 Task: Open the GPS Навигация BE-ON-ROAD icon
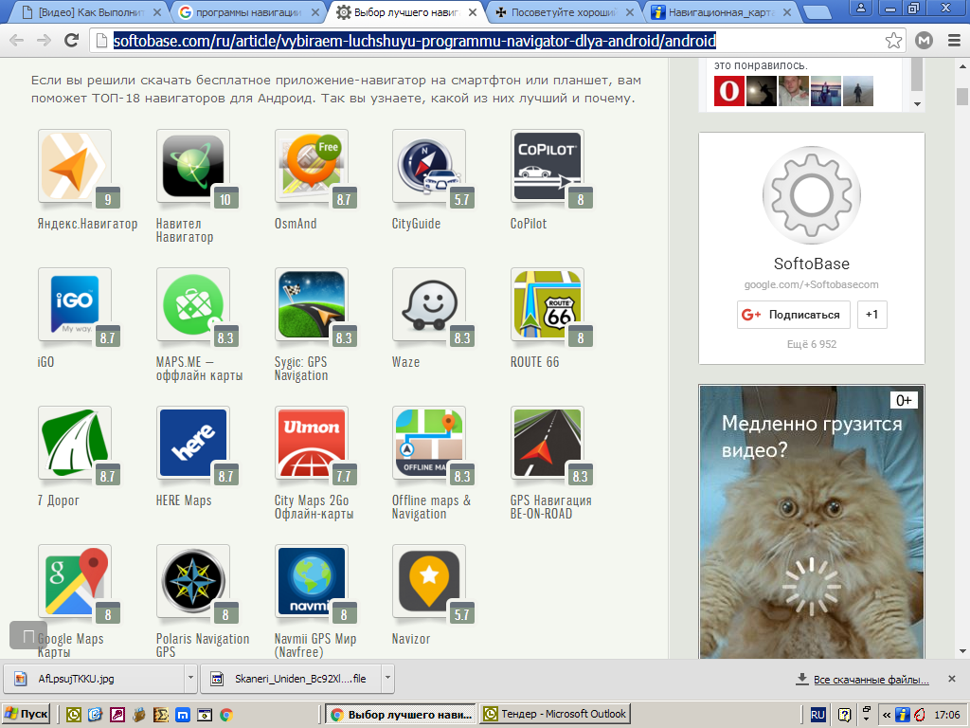(548, 444)
